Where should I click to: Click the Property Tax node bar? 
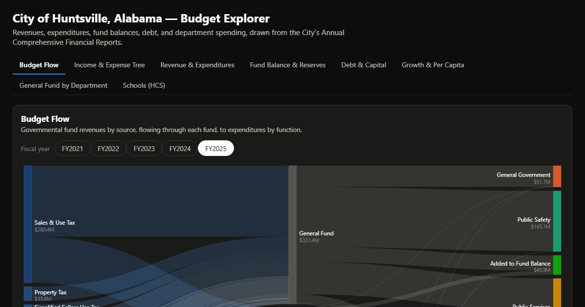28,294
